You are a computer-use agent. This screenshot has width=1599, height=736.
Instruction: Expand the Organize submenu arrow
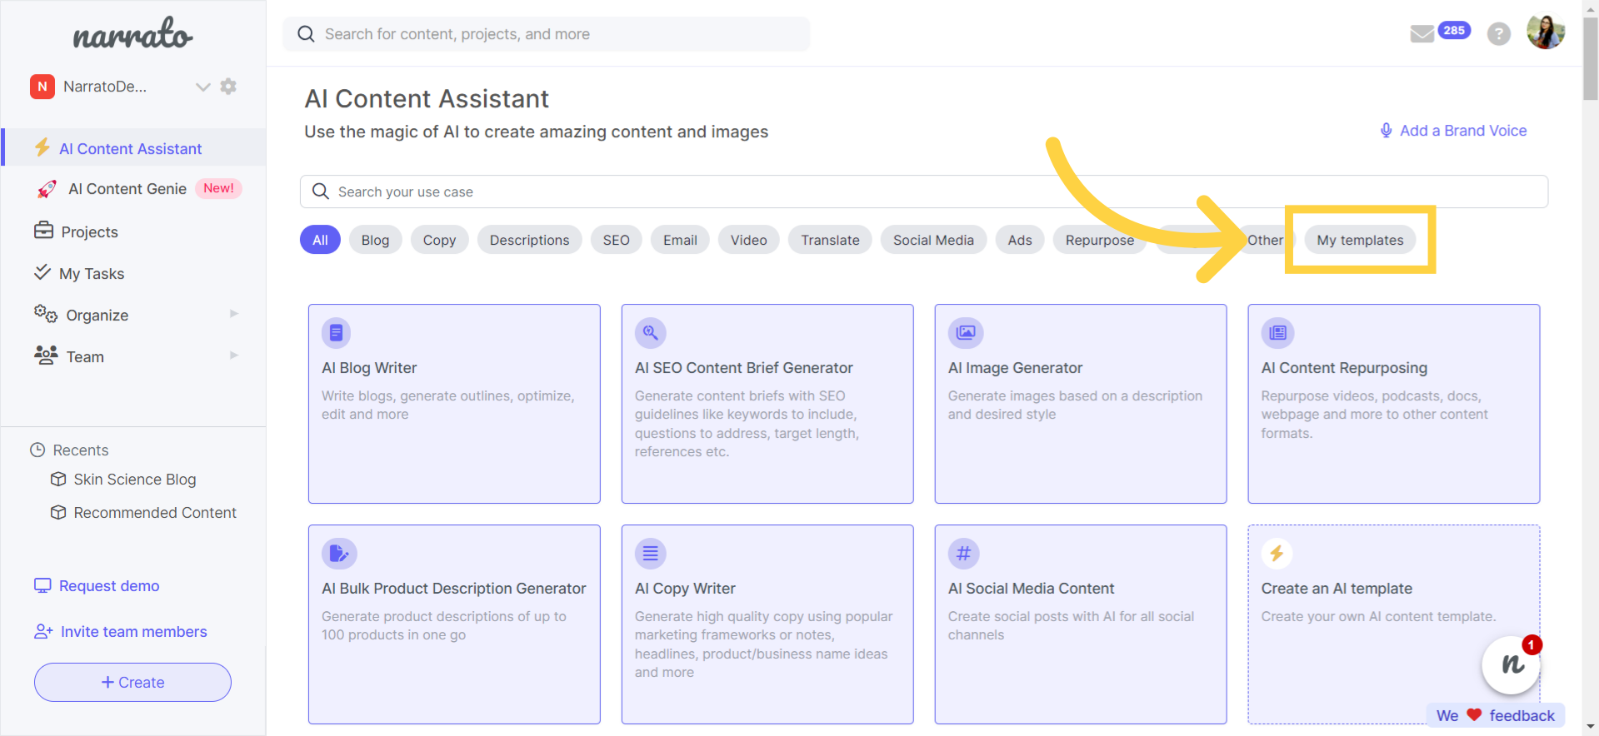pos(234,314)
